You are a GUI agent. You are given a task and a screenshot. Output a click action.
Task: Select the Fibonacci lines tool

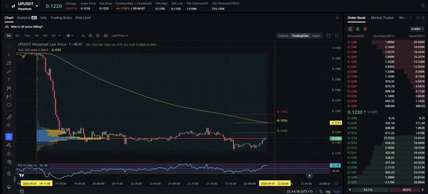point(9,63)
